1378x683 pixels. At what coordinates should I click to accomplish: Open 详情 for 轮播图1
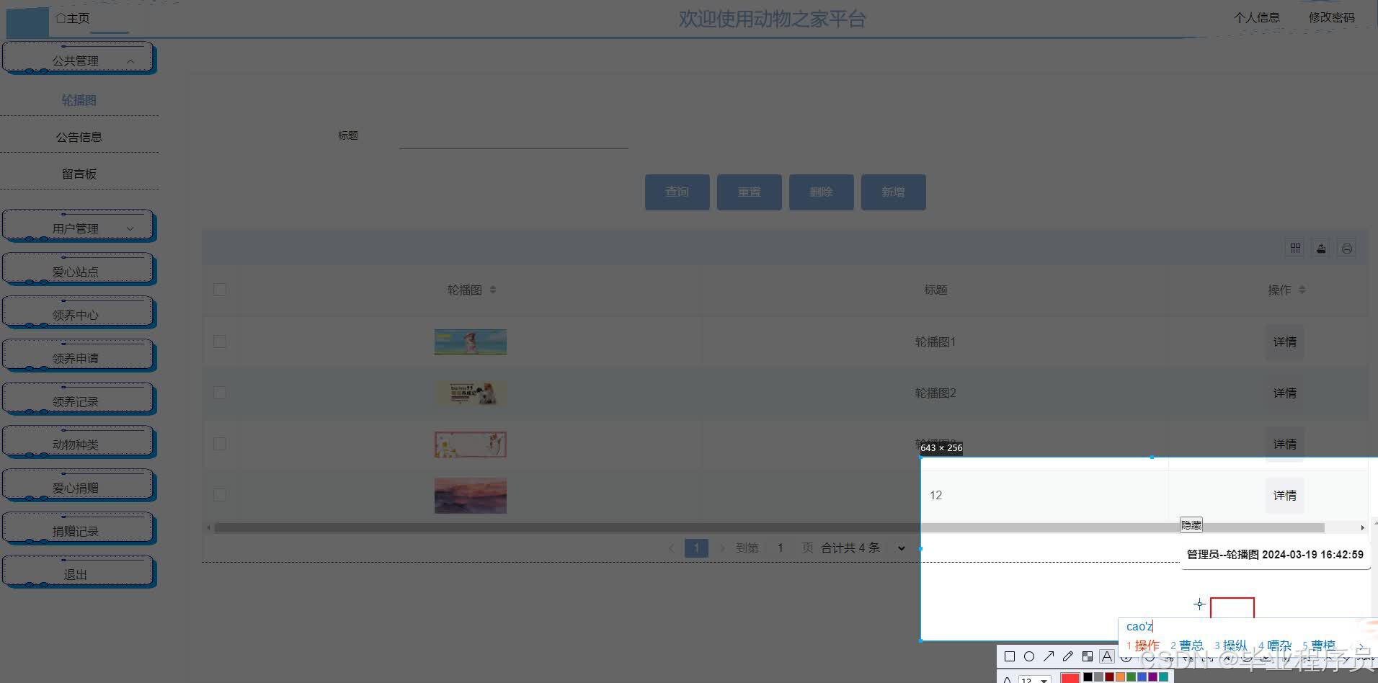pyautogui.click(x=1284, y=341)
